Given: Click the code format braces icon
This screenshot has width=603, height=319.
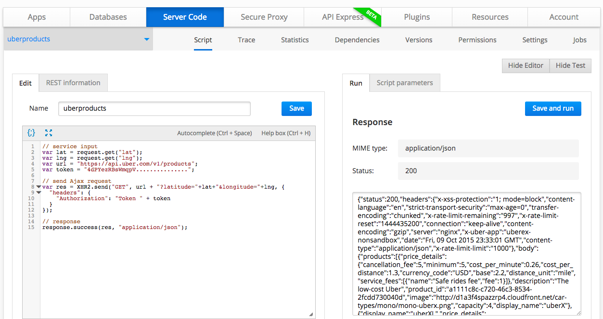Looking at the screenshot, I should [x=31, y=133].
